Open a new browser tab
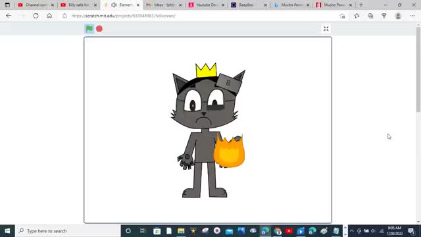This screenshot has height=237, width=421. [361, 5]
